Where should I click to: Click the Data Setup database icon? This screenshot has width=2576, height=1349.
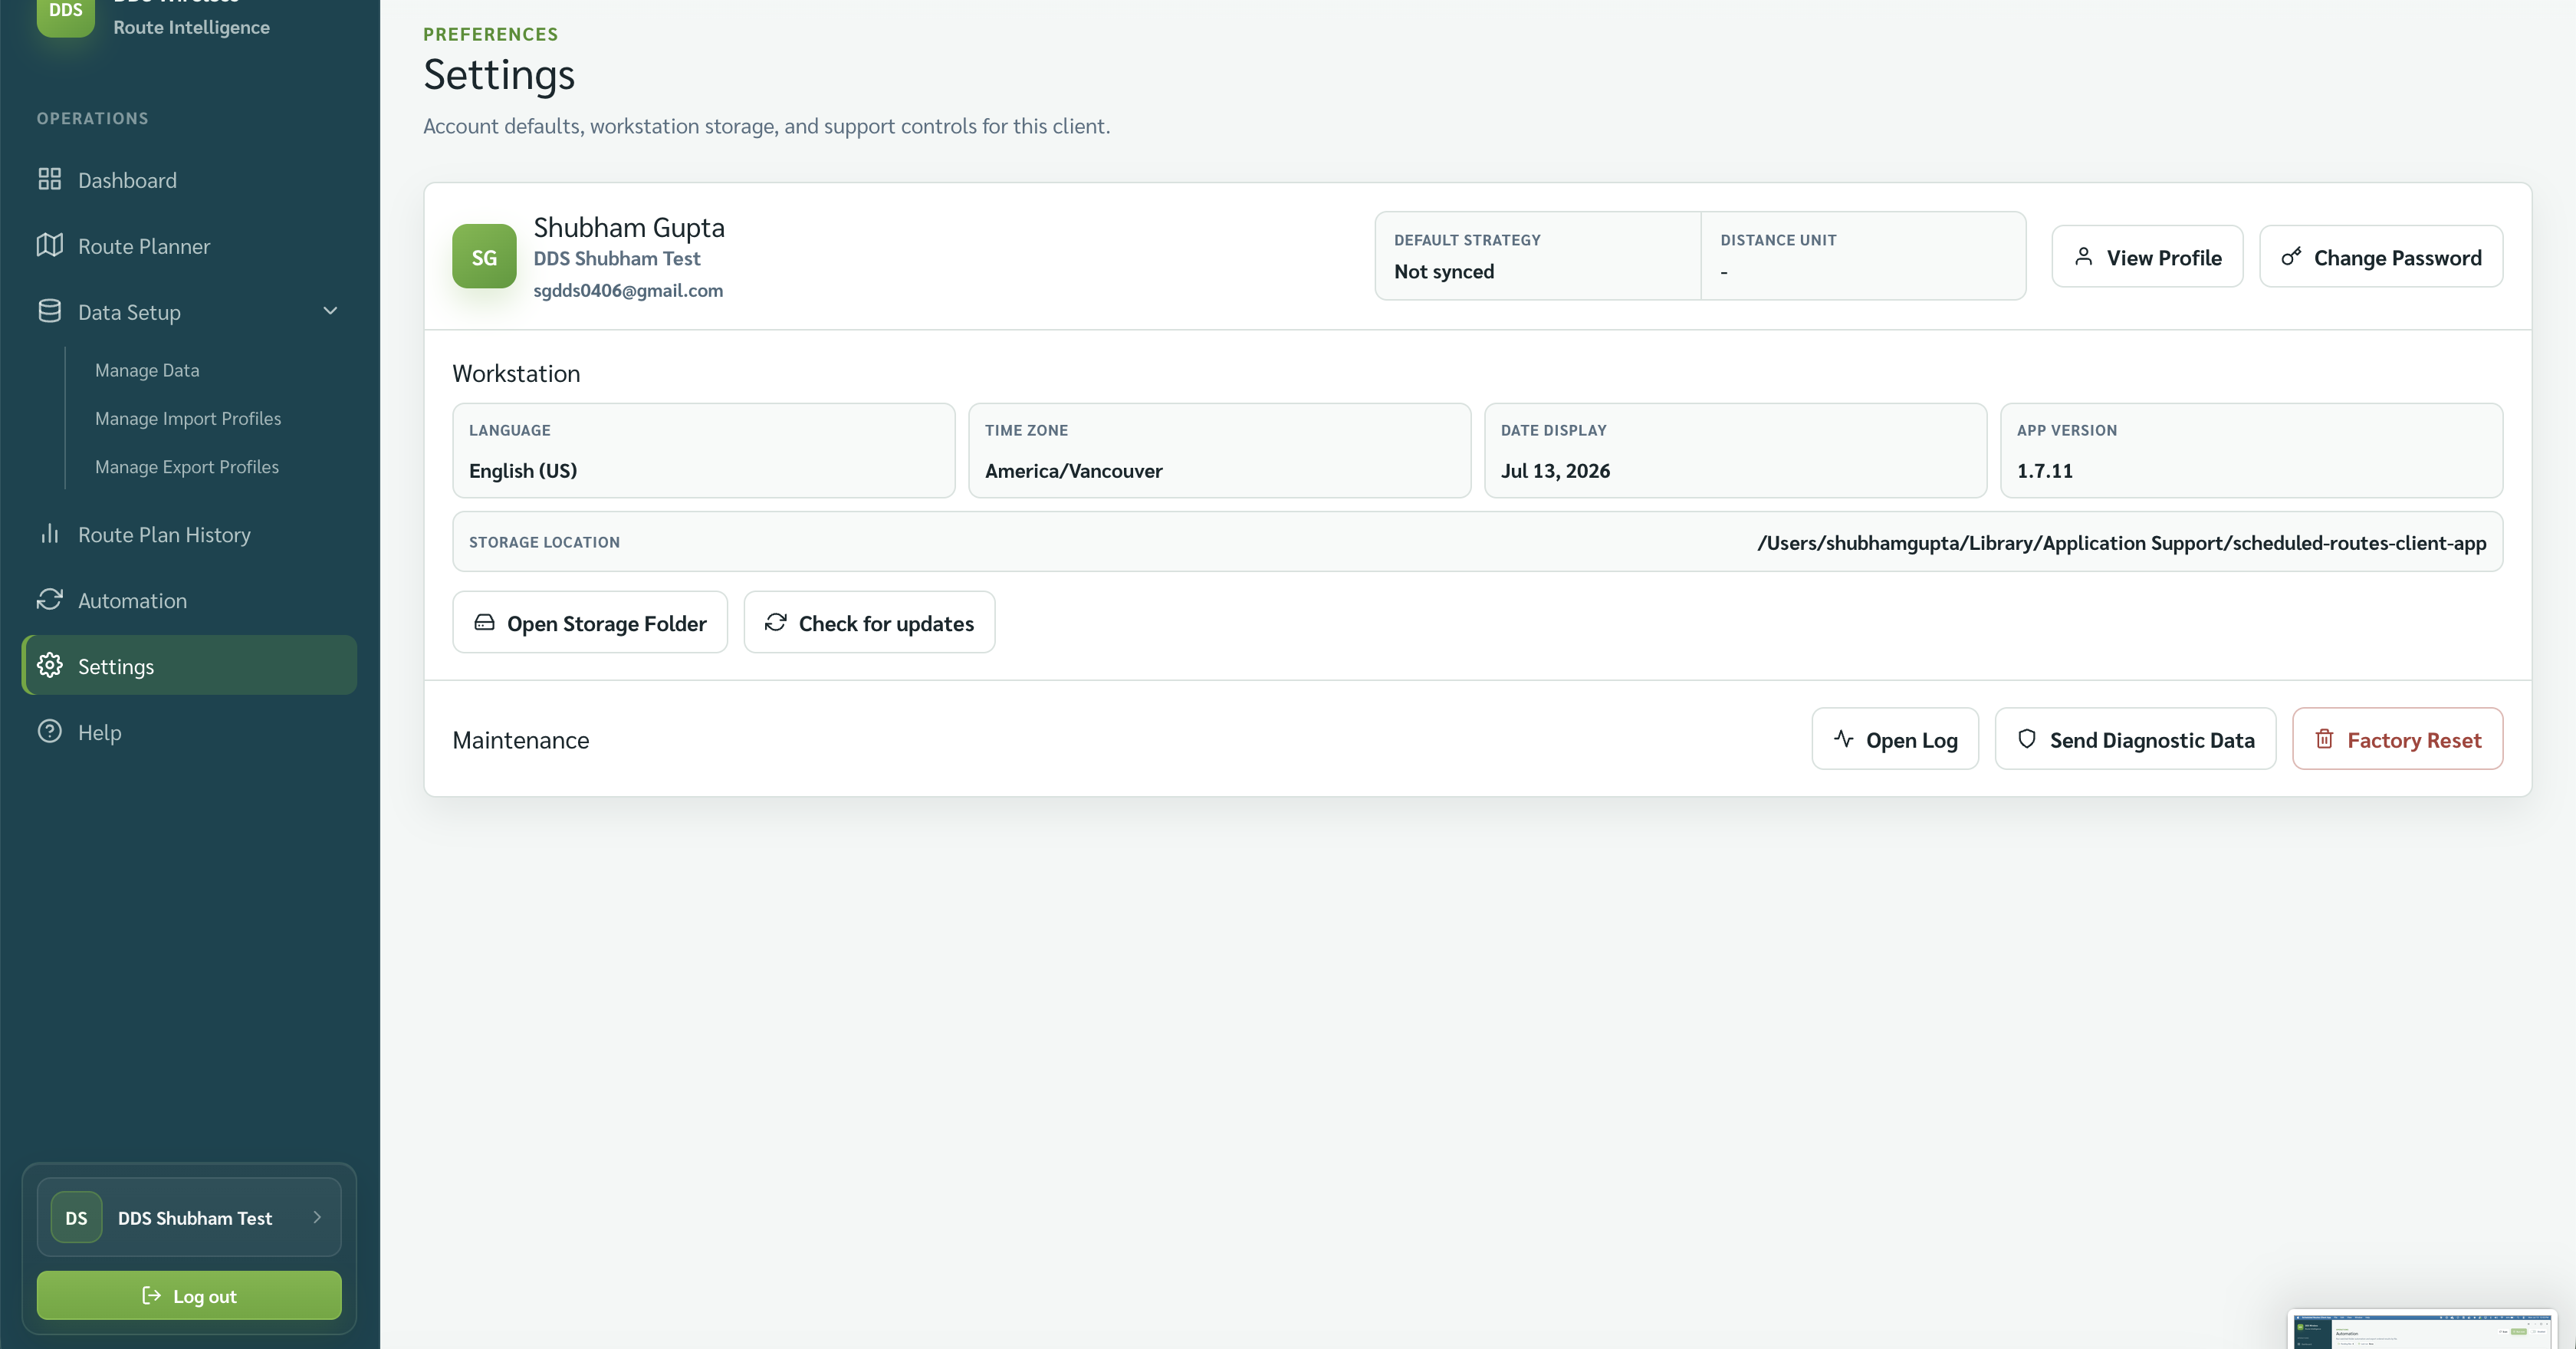49,311
